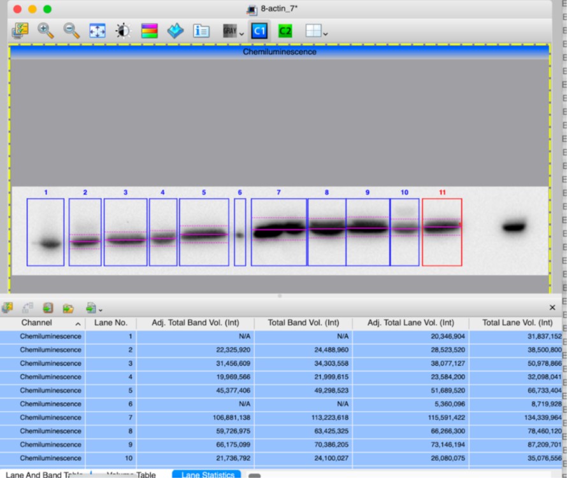The image size is (567, 478).
Task: Toggle channel C1 display
Action: (x=259, y=31)
